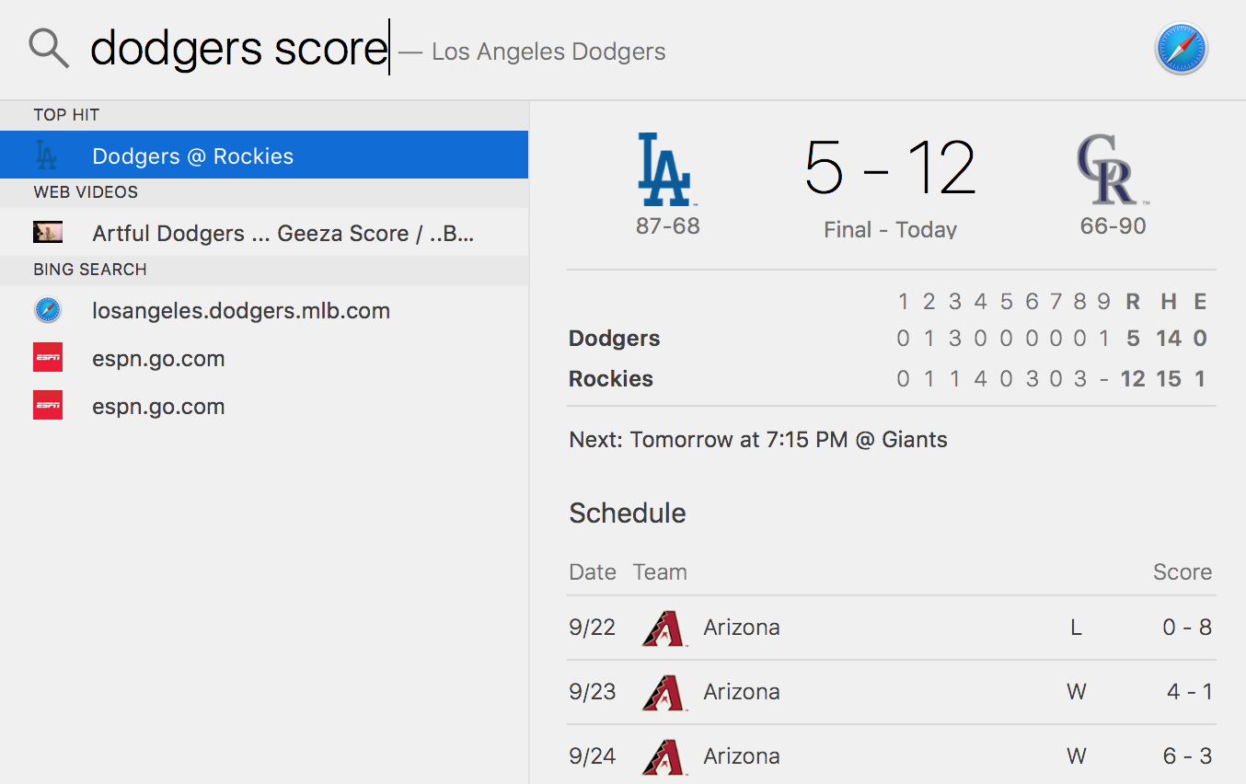1246x784 pixels.
Task: Click the web video thumbnail image
Action: pos(48,232)
